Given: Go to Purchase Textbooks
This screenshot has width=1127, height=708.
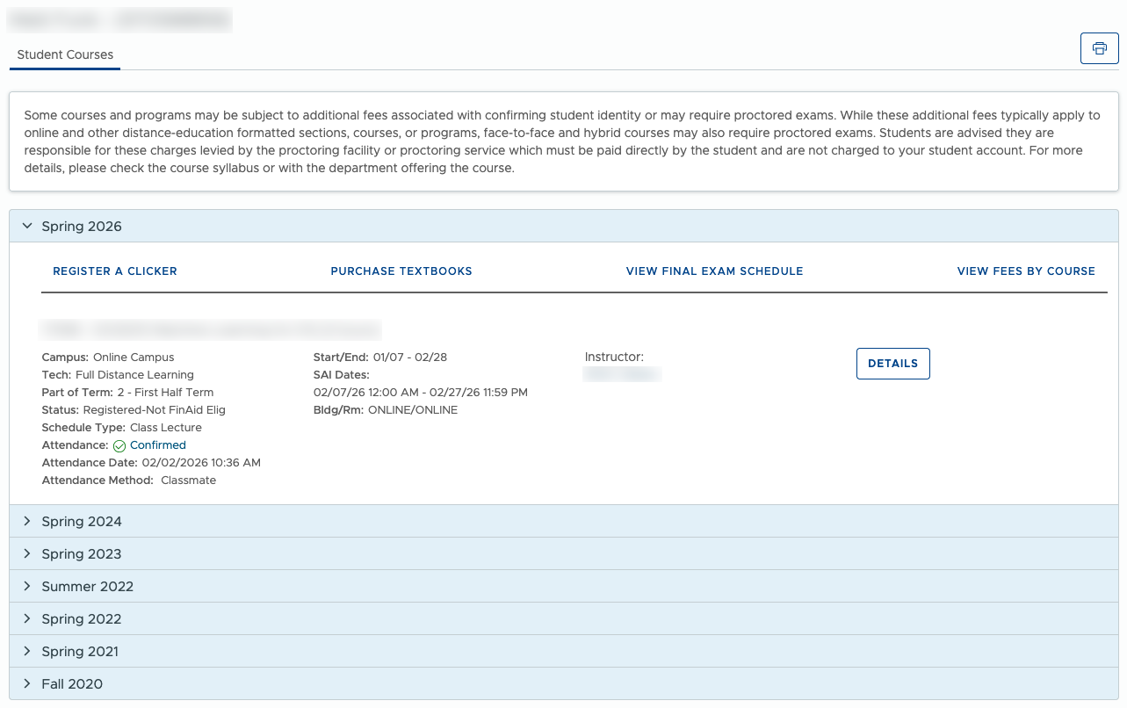Looking at the screenshot, I should [401, 271].
